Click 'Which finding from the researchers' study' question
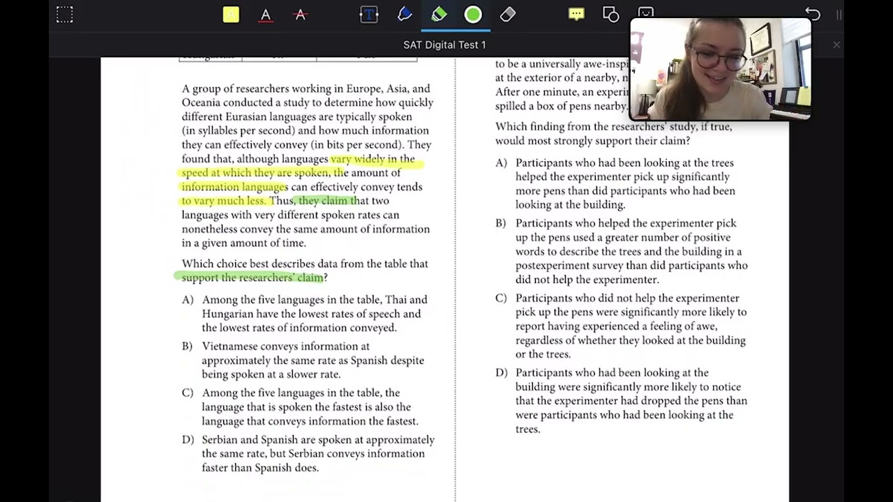Image resolution: width=893 pixels, height=502 pixels. click(x=614, y=134)
